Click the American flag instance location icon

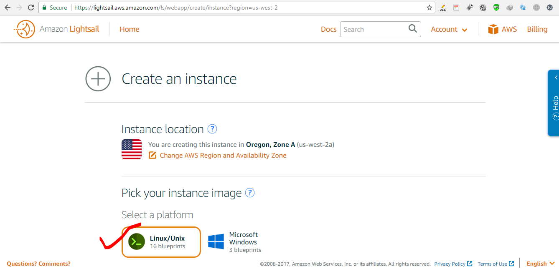pyautogui.click(x=131, y=150)
